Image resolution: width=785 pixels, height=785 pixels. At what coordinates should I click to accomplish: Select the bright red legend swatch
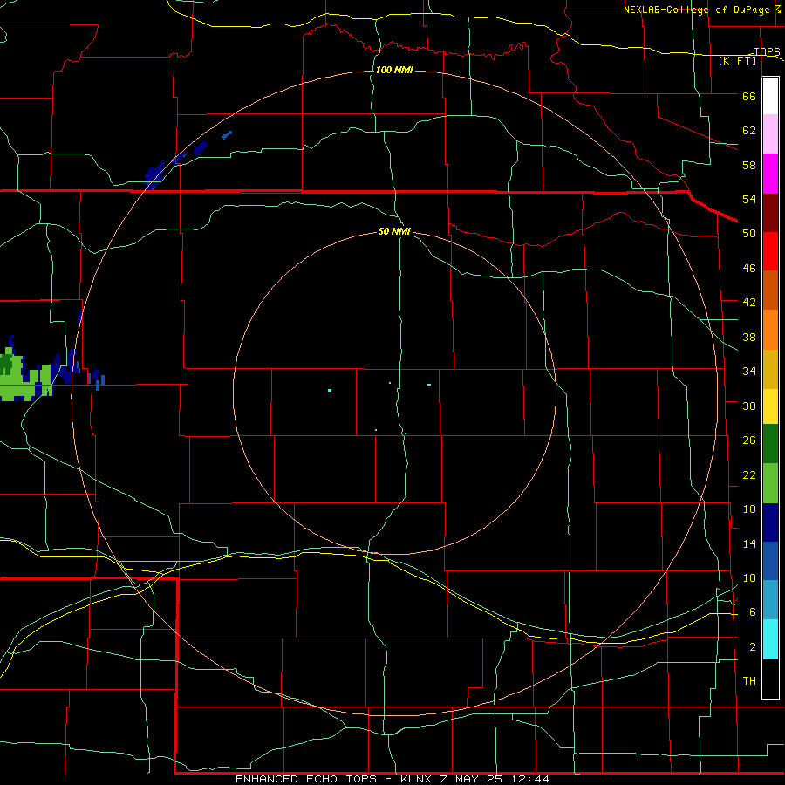[770, 251]
